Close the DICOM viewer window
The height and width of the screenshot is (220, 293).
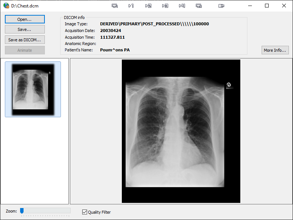[x=284, y=6]
